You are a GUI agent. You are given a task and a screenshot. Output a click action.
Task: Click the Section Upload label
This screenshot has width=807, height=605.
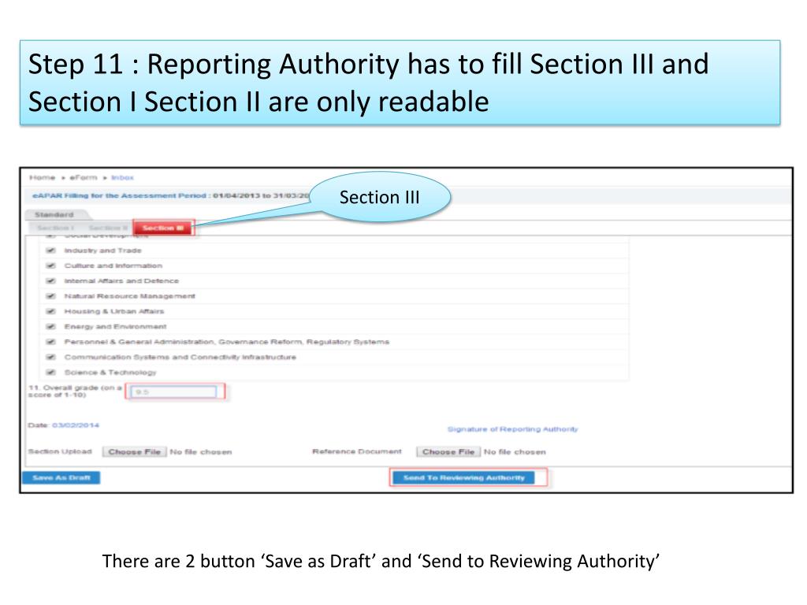(60, 451)
